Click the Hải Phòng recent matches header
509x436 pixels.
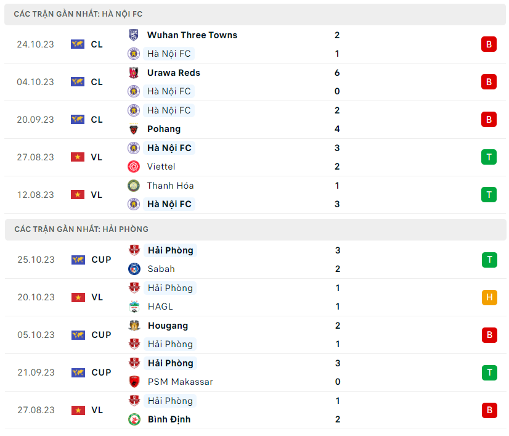[x=81, y=229]
